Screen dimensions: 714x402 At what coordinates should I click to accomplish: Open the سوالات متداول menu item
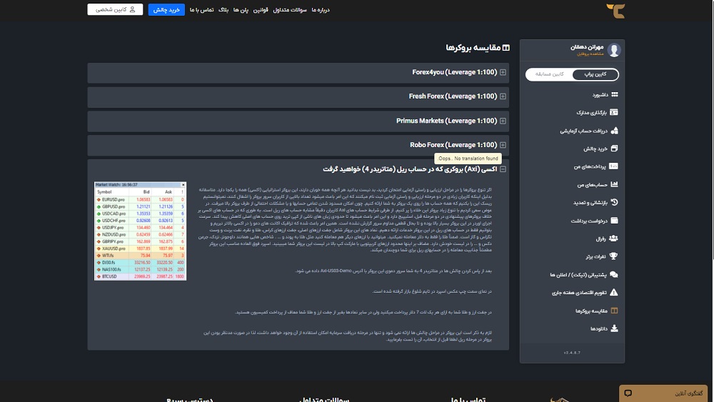[x=290, y=10]
